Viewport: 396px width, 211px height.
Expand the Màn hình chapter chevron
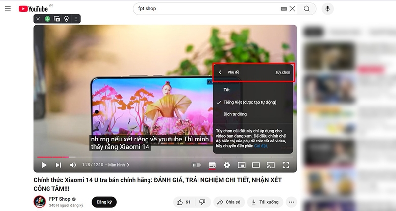[x=128, y=165]
